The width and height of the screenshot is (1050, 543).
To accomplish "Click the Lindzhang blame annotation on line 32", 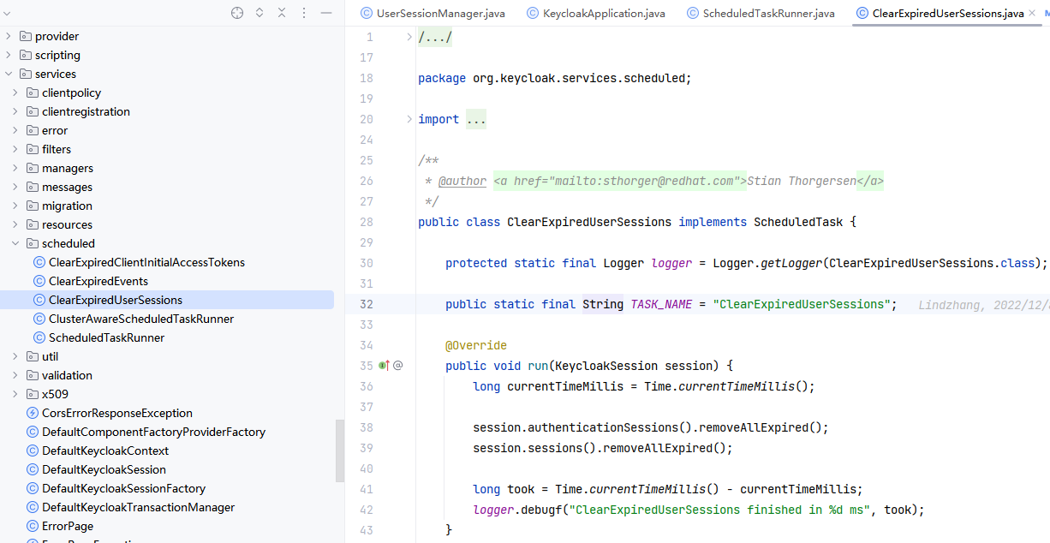I will pos(983,304).
